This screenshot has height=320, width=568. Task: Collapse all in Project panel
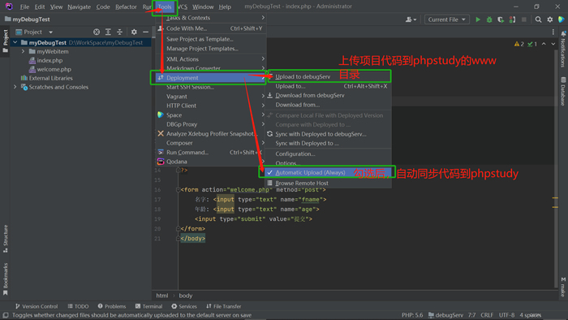click(119, 32)
